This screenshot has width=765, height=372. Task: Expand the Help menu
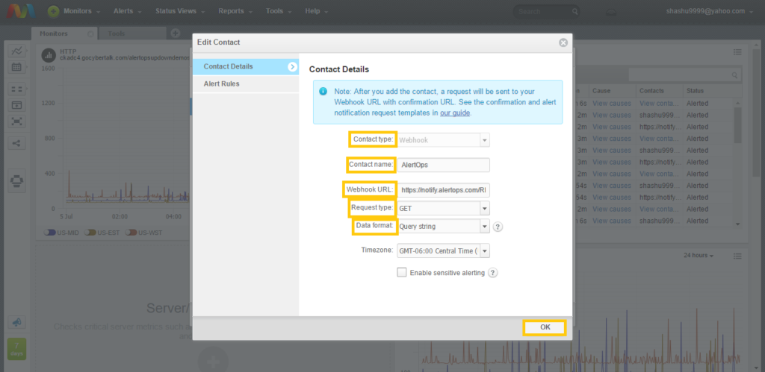point(316,11)
